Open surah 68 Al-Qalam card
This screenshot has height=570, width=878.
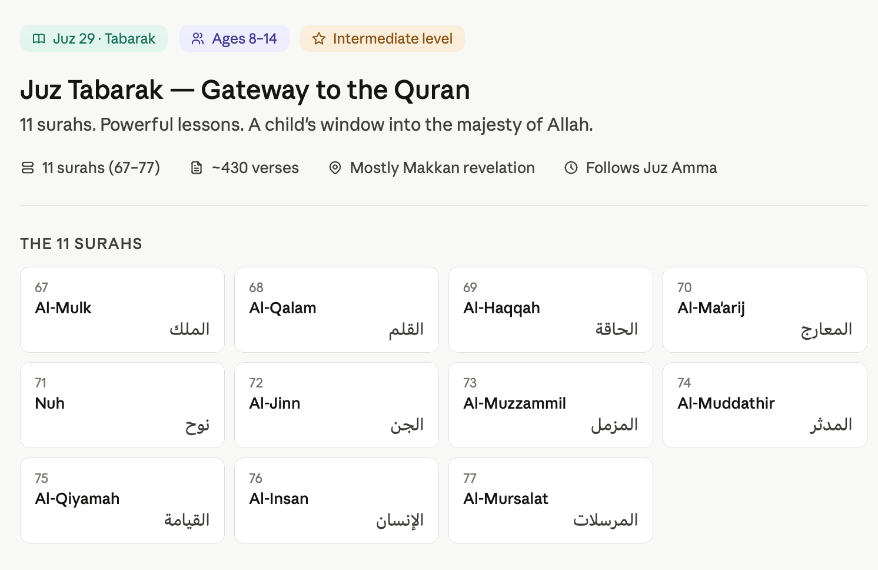click(x=337, y=310)
